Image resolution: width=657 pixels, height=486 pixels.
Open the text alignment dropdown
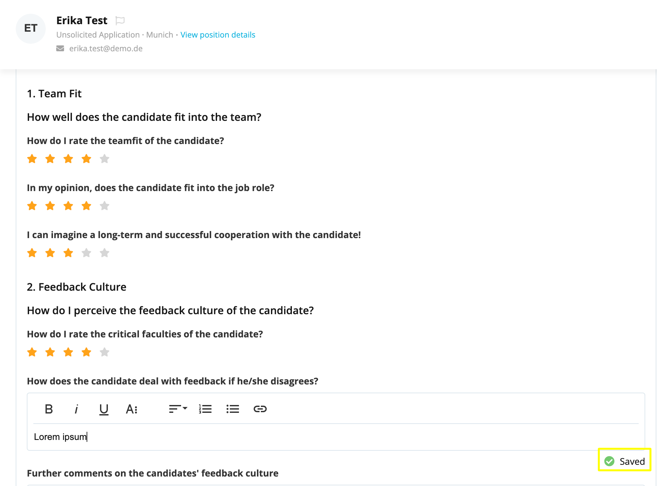[178, 409]
